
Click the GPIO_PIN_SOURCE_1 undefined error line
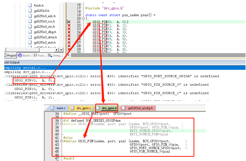click(106, 93)
